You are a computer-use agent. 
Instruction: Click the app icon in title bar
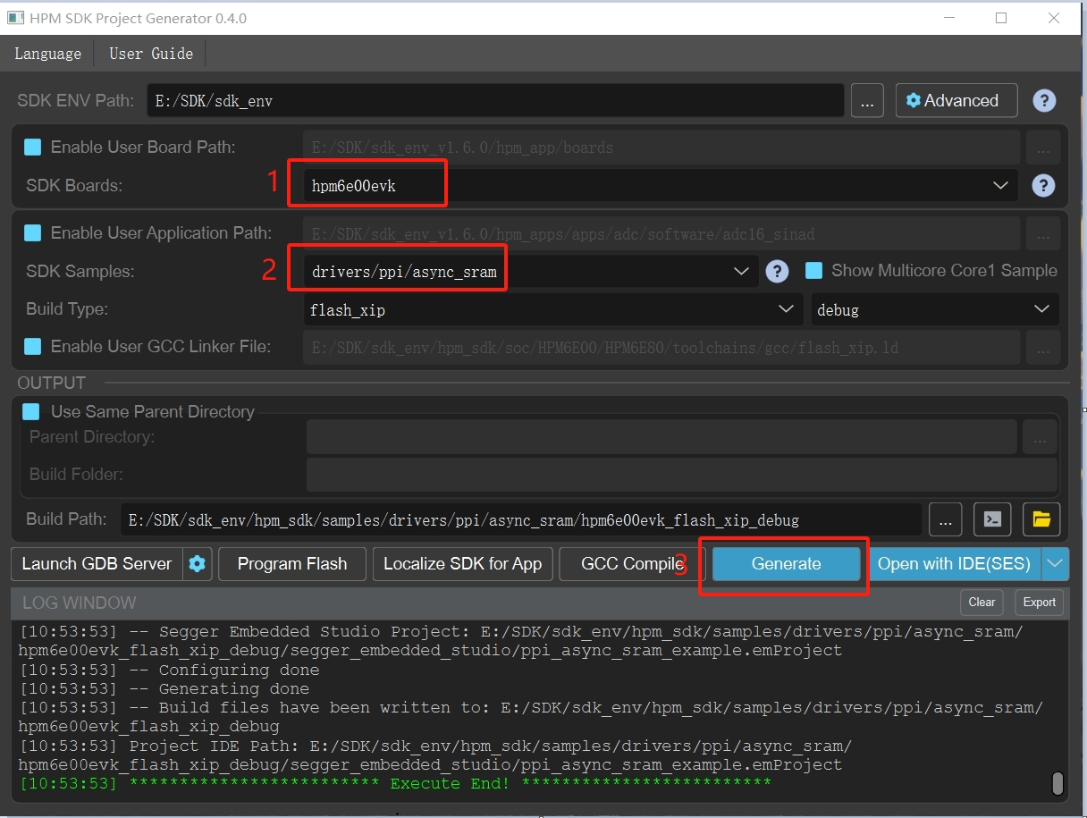tap(14, 18)
